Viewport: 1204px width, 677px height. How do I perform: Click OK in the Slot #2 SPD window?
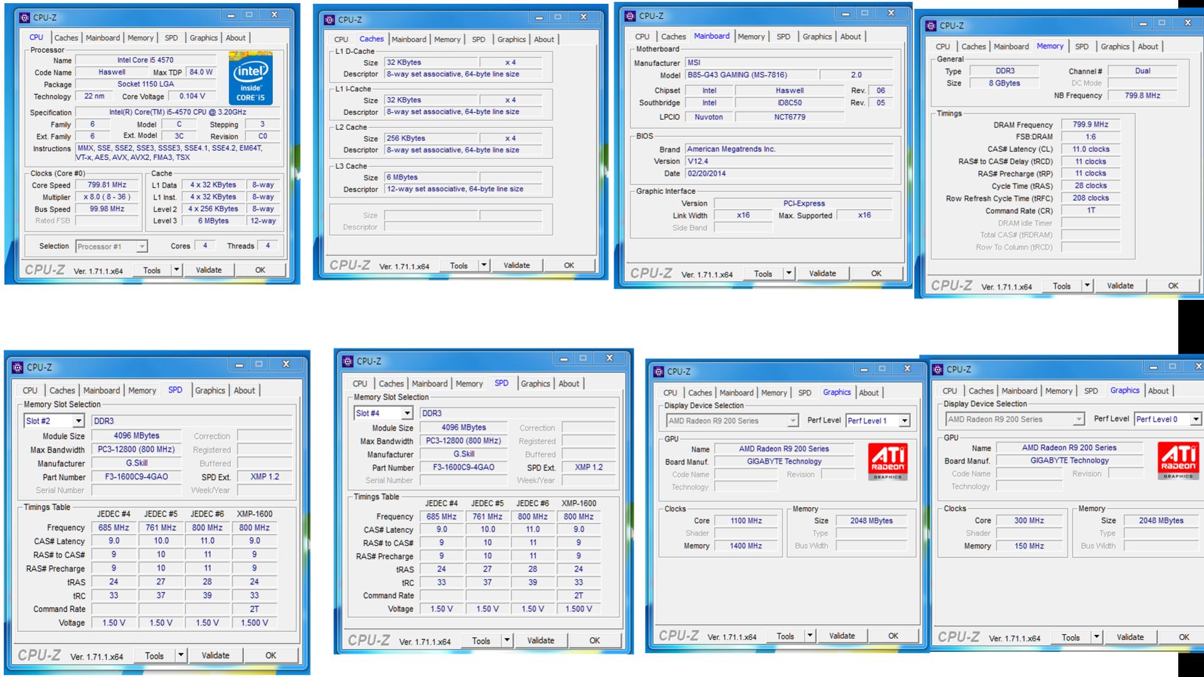click(270, 655)
